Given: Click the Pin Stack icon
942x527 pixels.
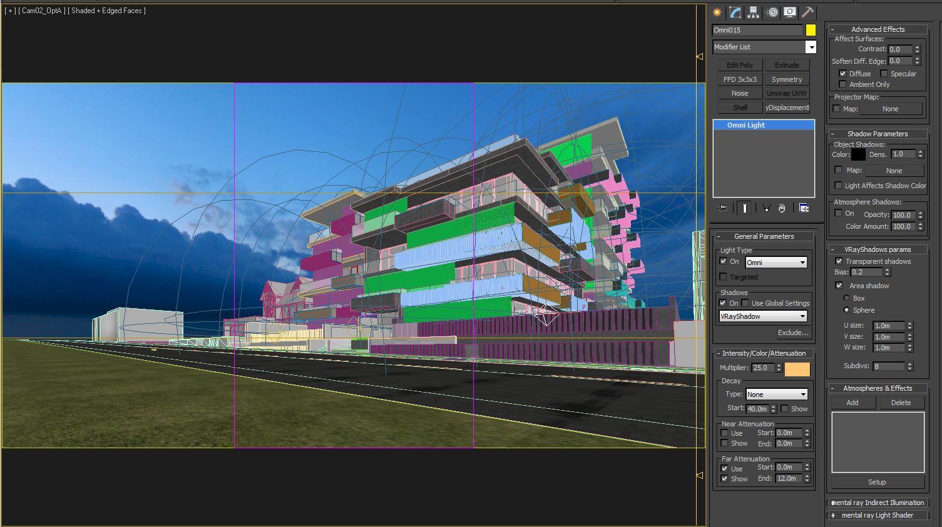Looking at the screenshot, I should click(x=723, y=208).
